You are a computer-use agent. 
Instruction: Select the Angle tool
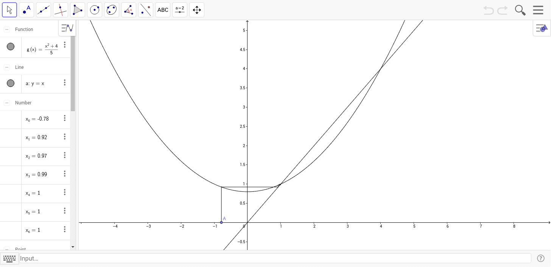[128, 10]
